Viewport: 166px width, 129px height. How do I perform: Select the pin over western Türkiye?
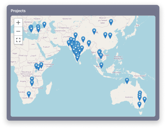pos(38,30)
